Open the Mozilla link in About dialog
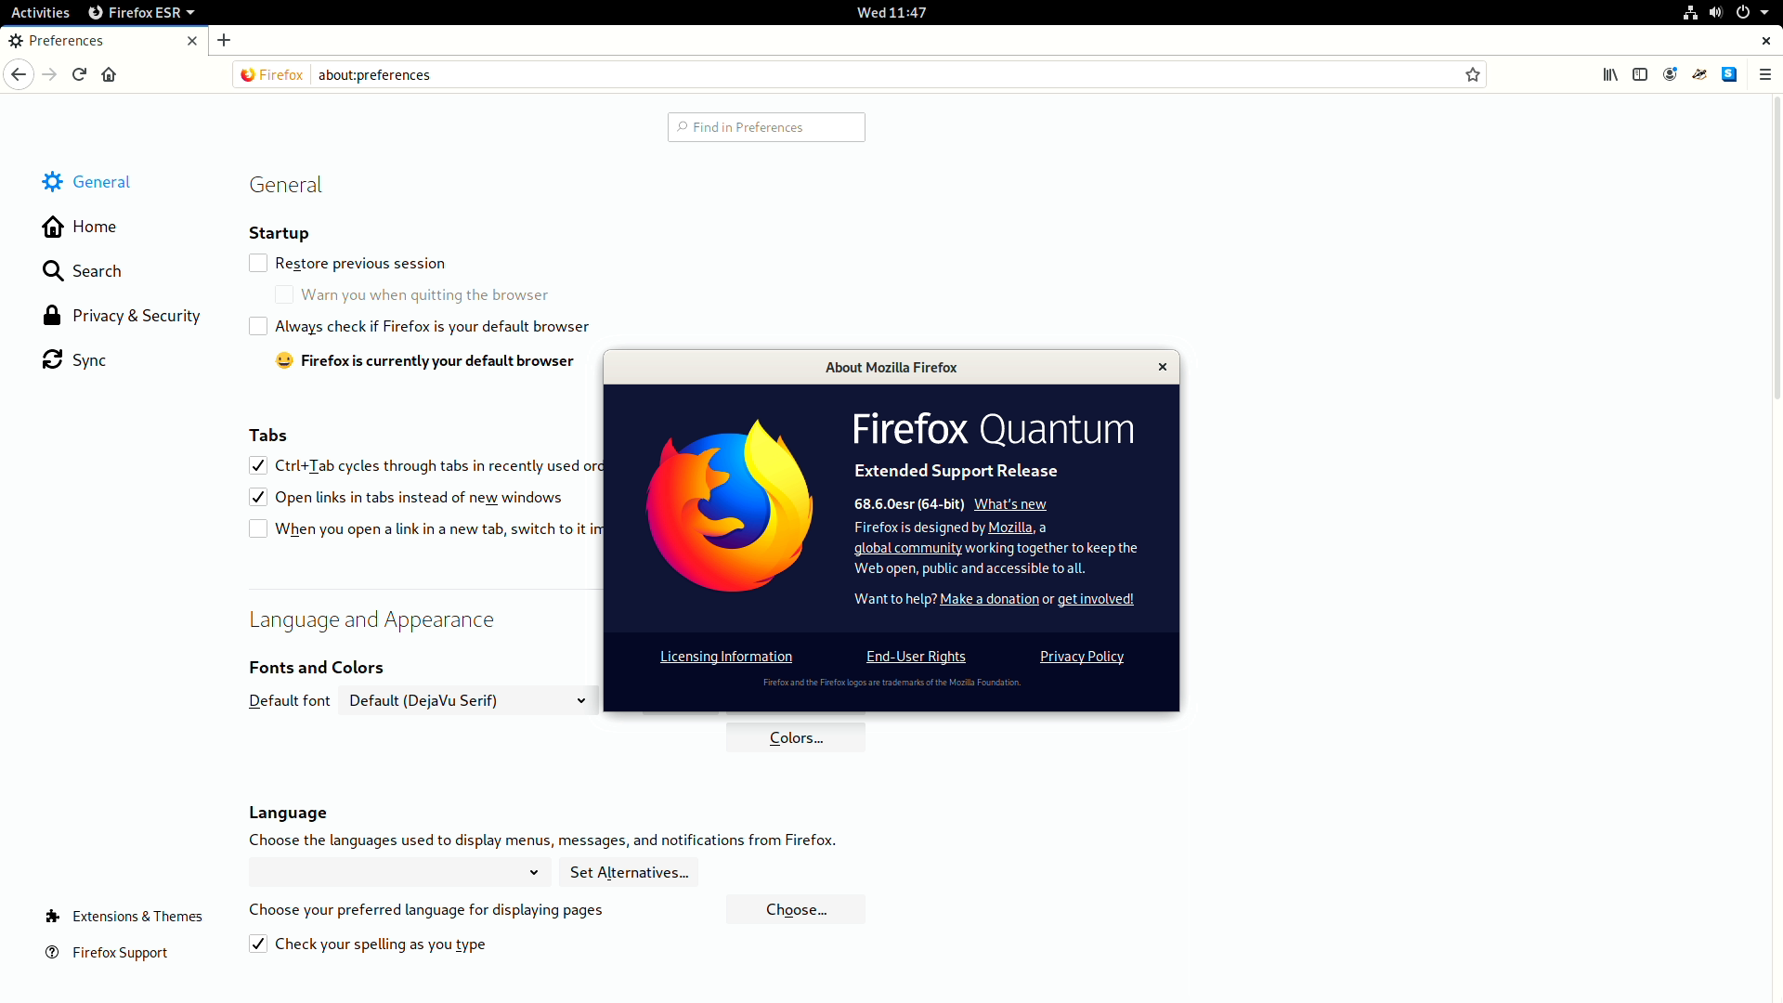This screenshot has width=1783, height=1003. 1010,528
